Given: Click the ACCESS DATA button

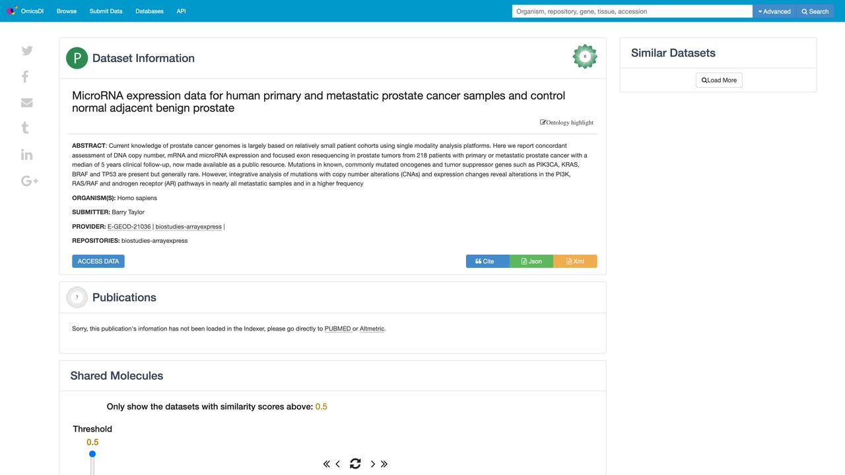Looking at the screenshot, I should (x=98, y=261).
